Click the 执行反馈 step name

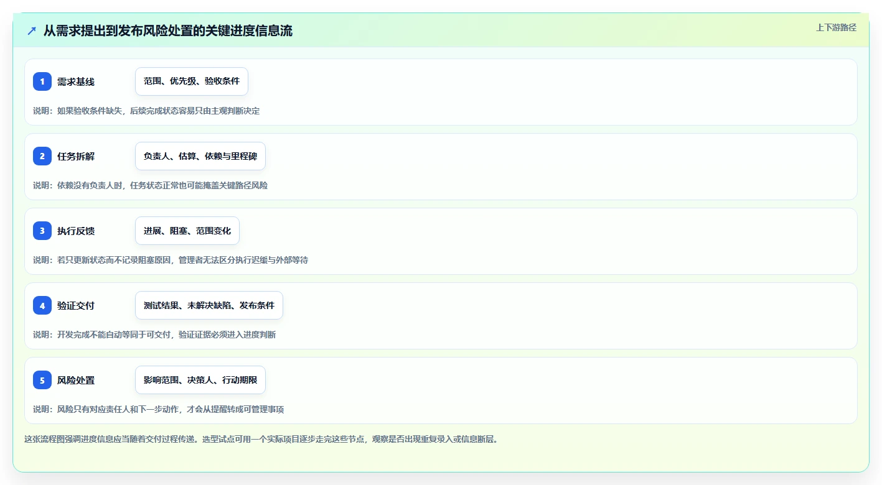click(x=76, y=231)
